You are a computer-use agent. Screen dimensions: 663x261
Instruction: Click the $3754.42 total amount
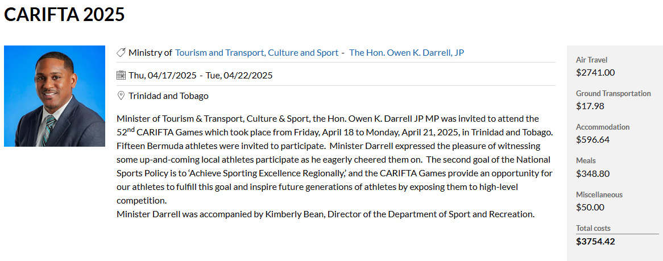pyautogui.click(x=595, y=242)
